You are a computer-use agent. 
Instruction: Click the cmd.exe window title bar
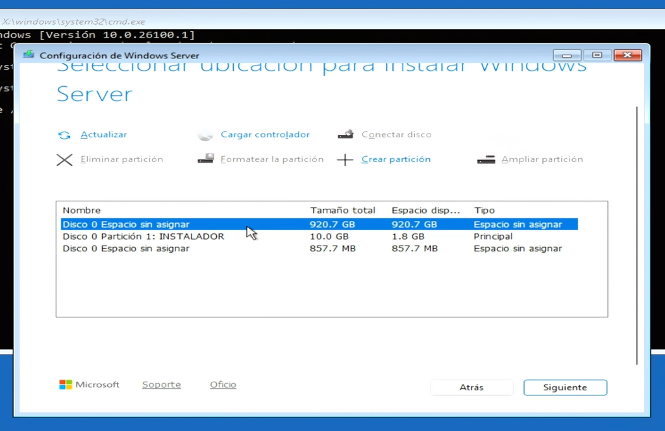pos(332,21)
